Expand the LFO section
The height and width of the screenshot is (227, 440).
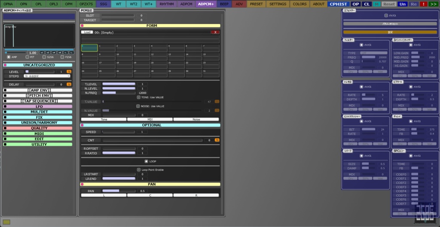click(38, 106)
